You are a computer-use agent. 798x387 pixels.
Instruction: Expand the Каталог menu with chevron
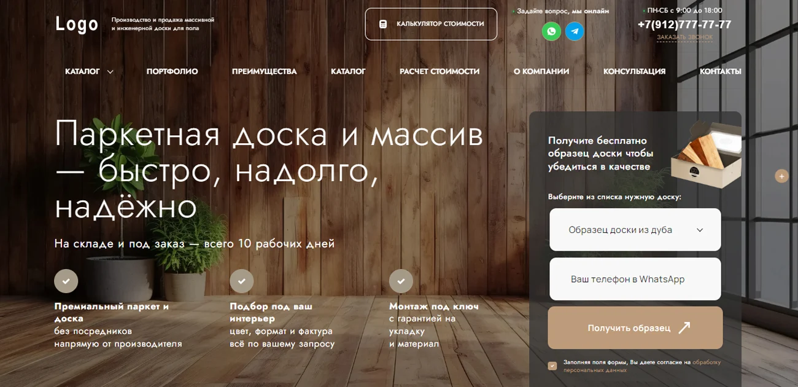[90, 71]
